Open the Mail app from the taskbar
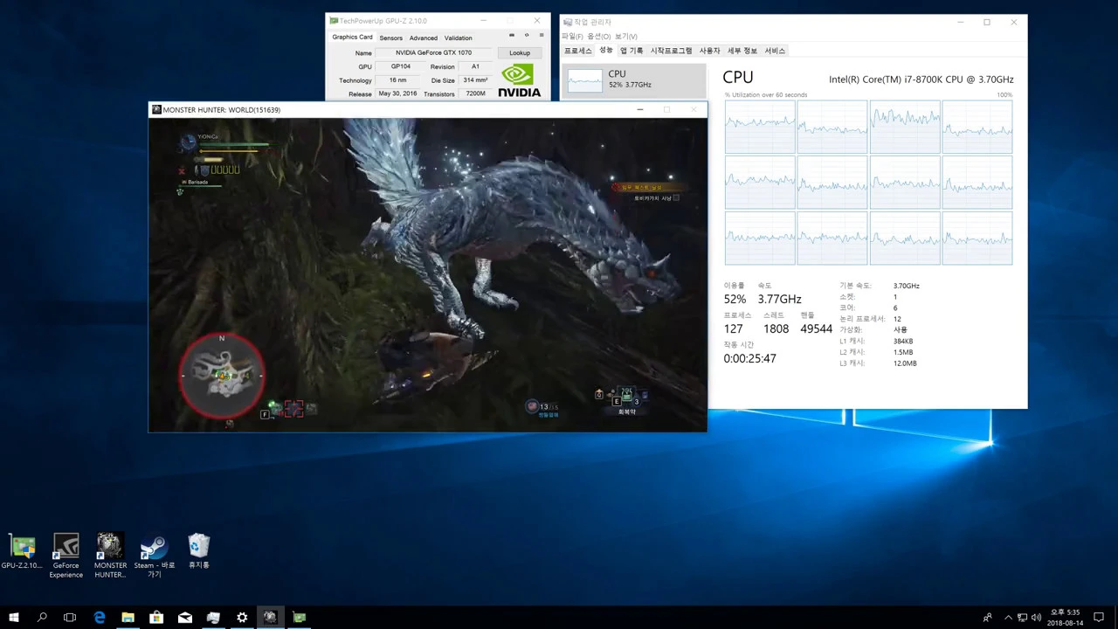The width and height of the screenshot is (1118, 629). click(185, 618)
